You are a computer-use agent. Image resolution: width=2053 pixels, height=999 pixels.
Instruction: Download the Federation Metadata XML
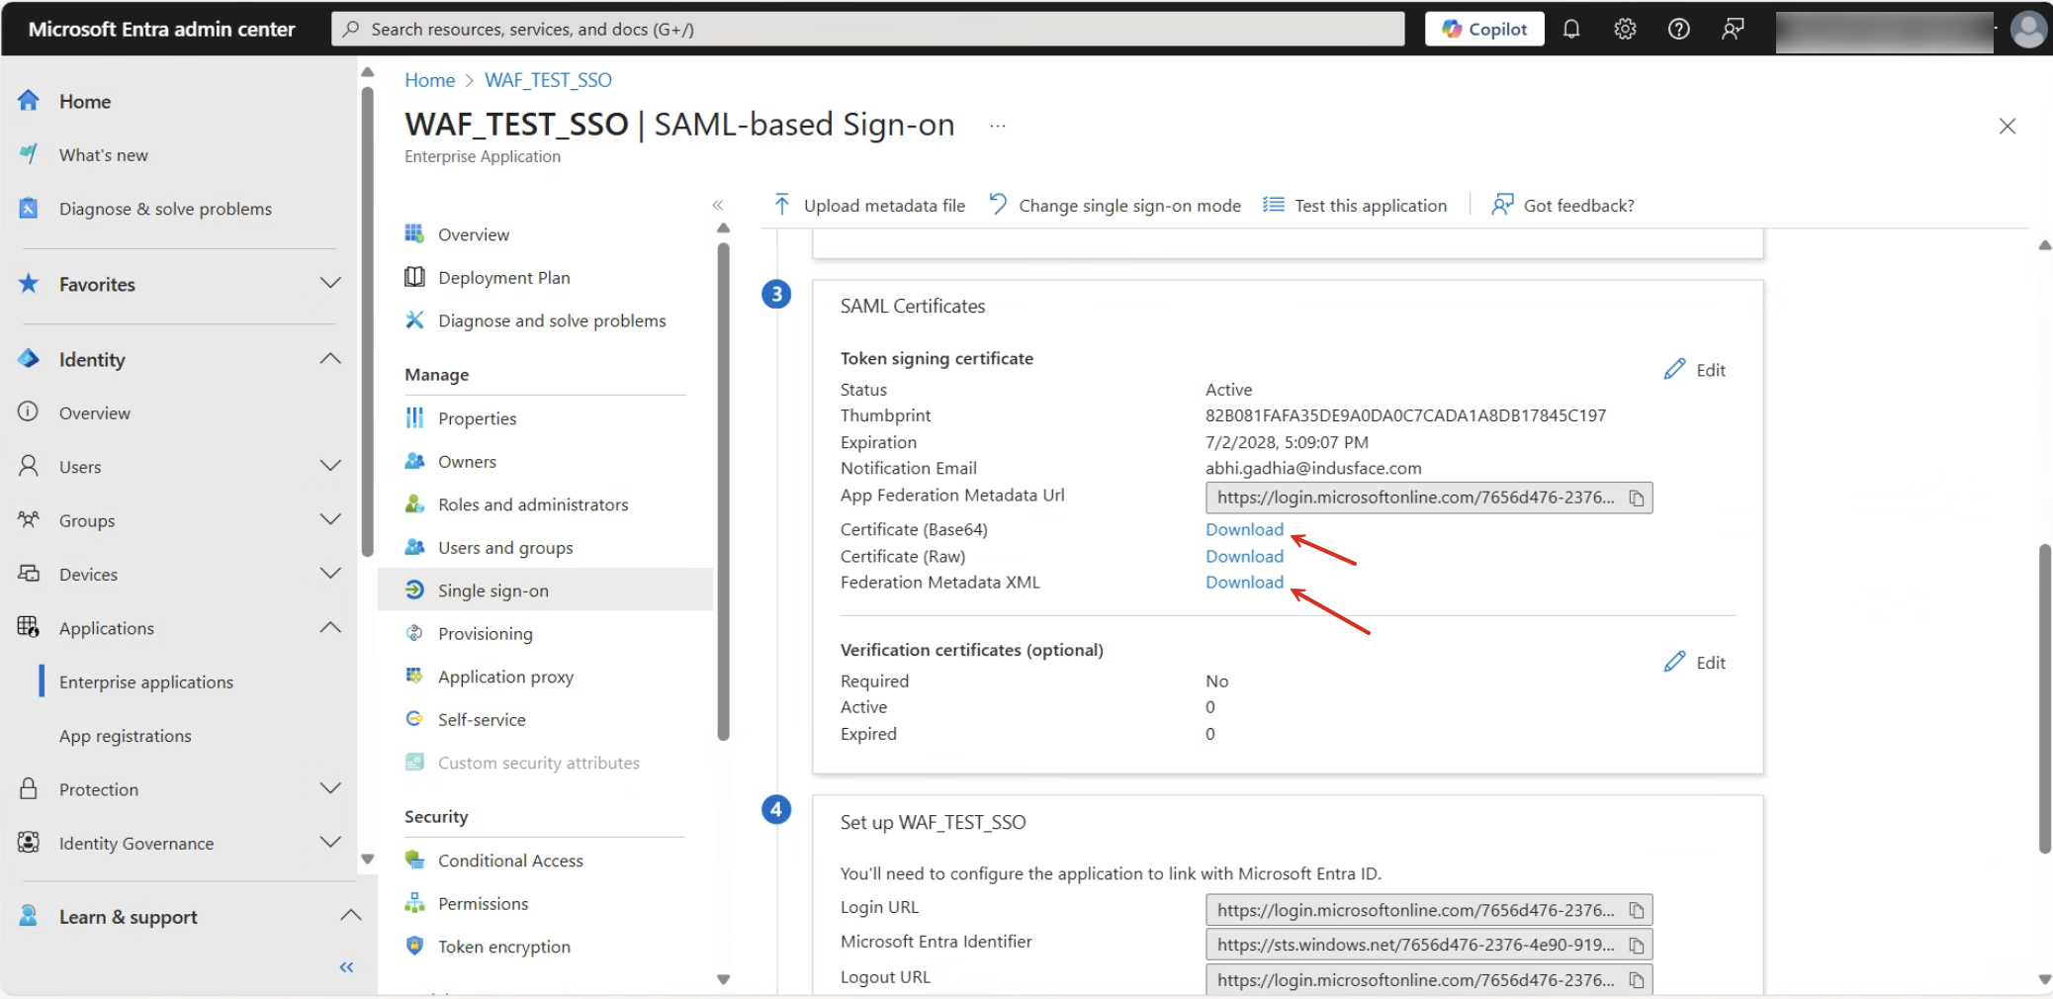(x=1244, y=583)
